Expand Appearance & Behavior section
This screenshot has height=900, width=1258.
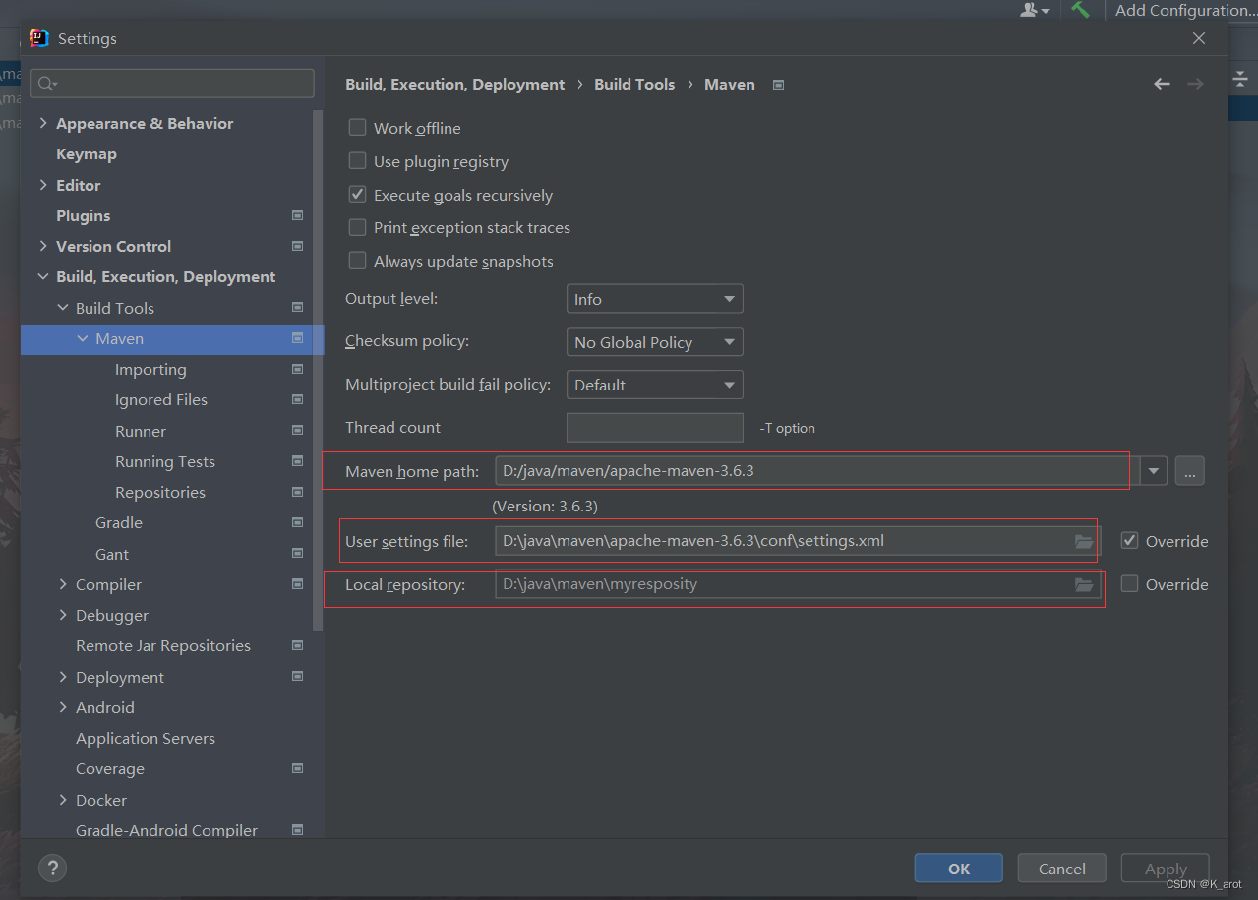(43, 123)
